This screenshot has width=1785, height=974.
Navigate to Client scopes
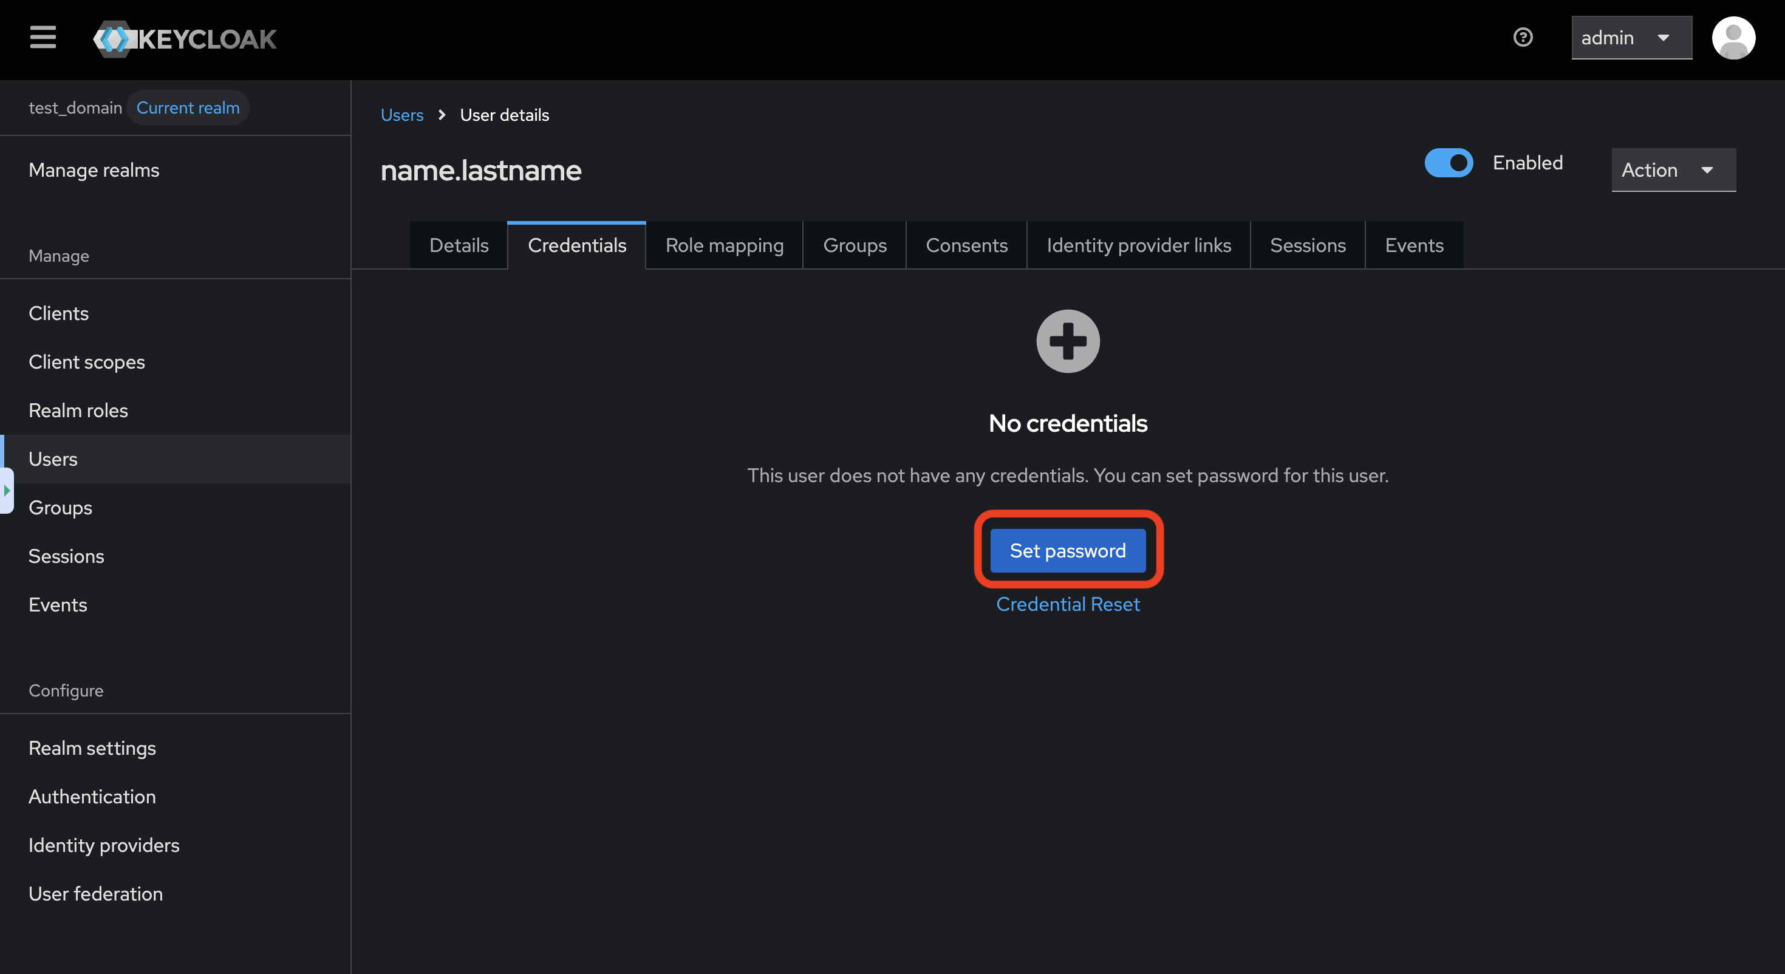coord(87,362)
